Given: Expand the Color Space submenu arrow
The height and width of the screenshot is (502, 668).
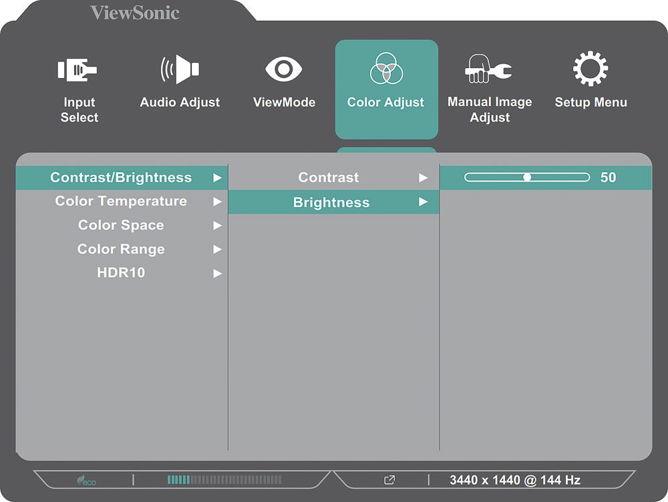Looking at the screenshot, I should coord(217,226).
